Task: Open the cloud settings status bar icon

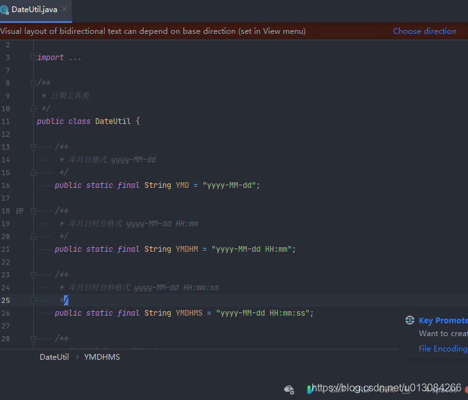Action: pyautogui.click(x=289, y=390)
